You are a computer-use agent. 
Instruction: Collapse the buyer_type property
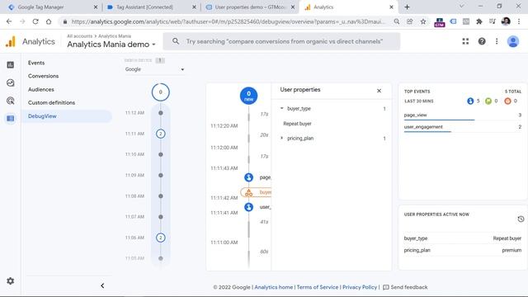pyautogui.click(x=282, y=108)
